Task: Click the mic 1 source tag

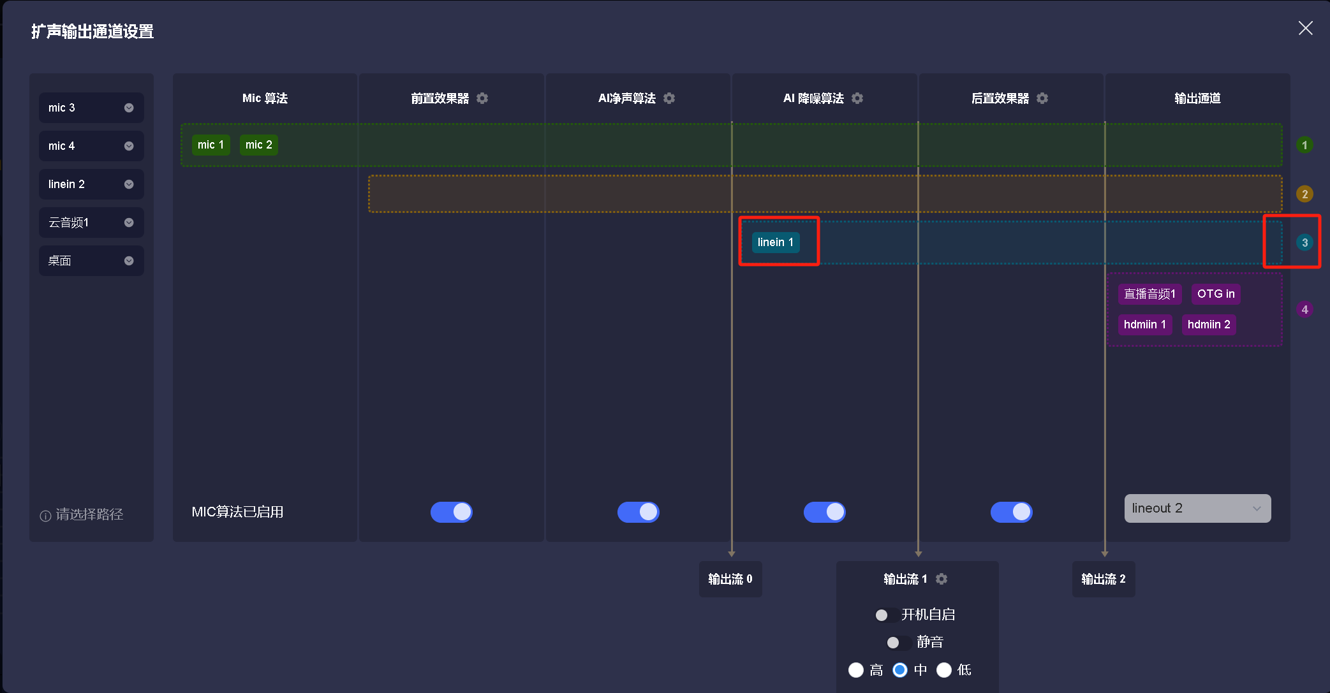Action: point(211,145)
